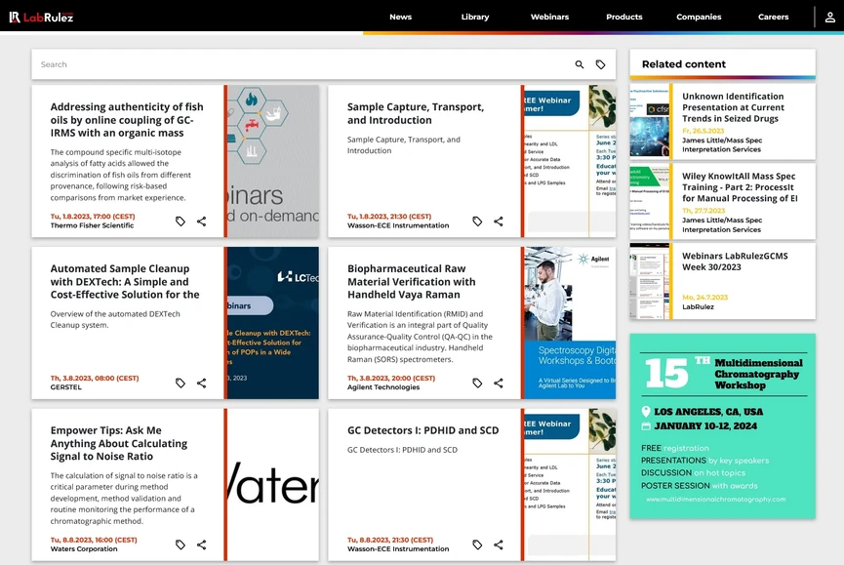Click tag icon on GC Detectors card

pos(477,545)
